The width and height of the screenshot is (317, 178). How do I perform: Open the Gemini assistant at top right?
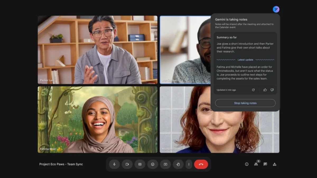276,9
